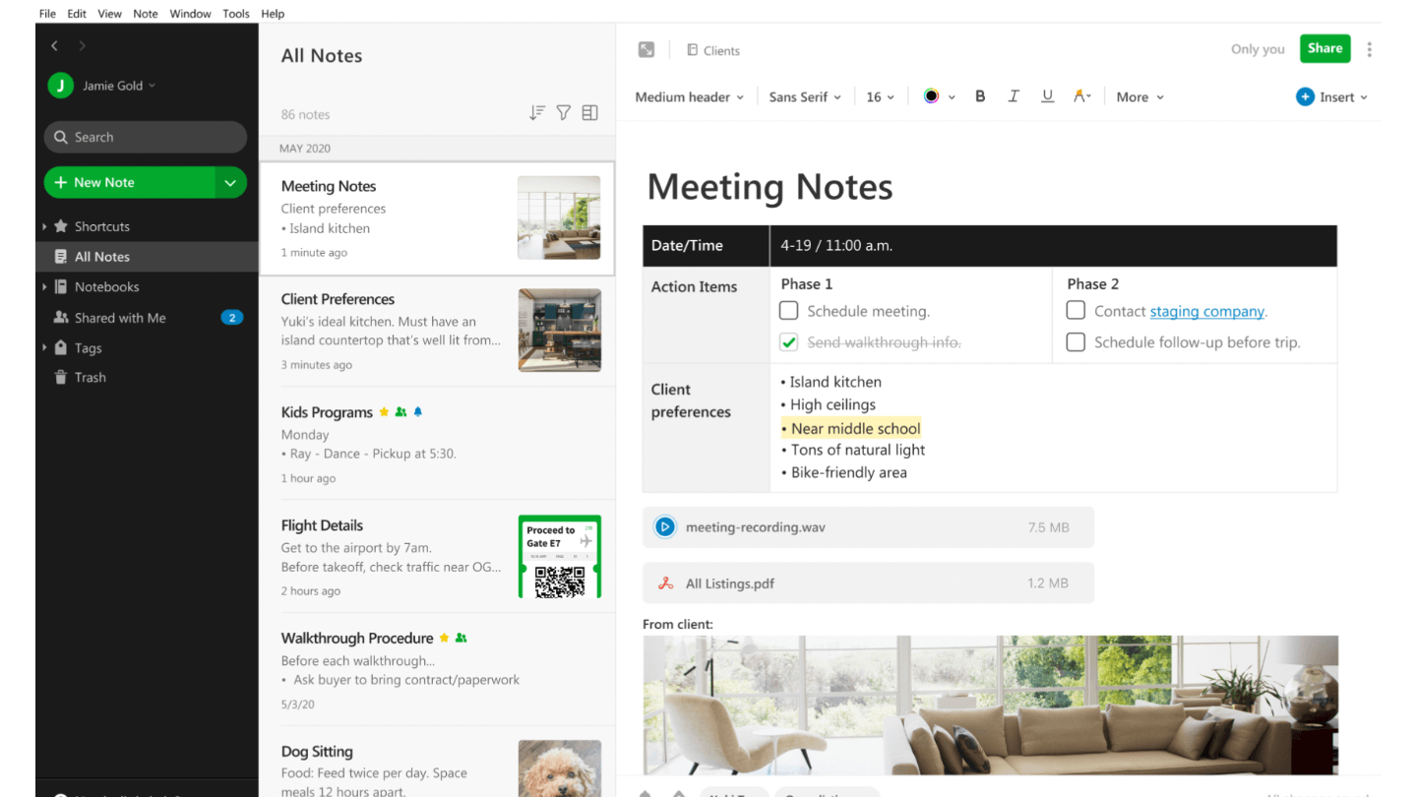Viewport: 1417px width, 797px height.
Task: Change the note list view layout icon
Action: [x=589, y=113]
